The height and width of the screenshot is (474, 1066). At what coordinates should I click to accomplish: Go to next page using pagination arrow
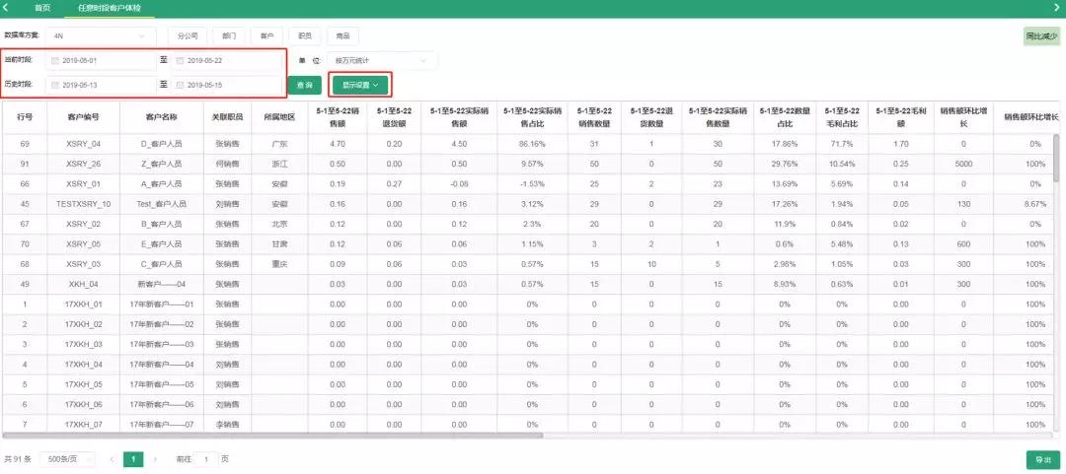(x=155, y=459)
